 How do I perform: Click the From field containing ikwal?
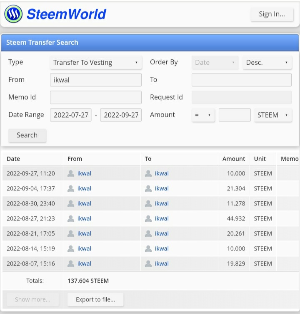(x=96, y=80)
